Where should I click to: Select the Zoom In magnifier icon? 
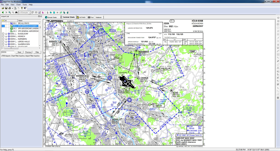point(10,12)
